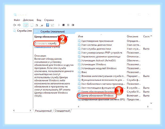Sort by the Имя column header

(x=80, y=36)
